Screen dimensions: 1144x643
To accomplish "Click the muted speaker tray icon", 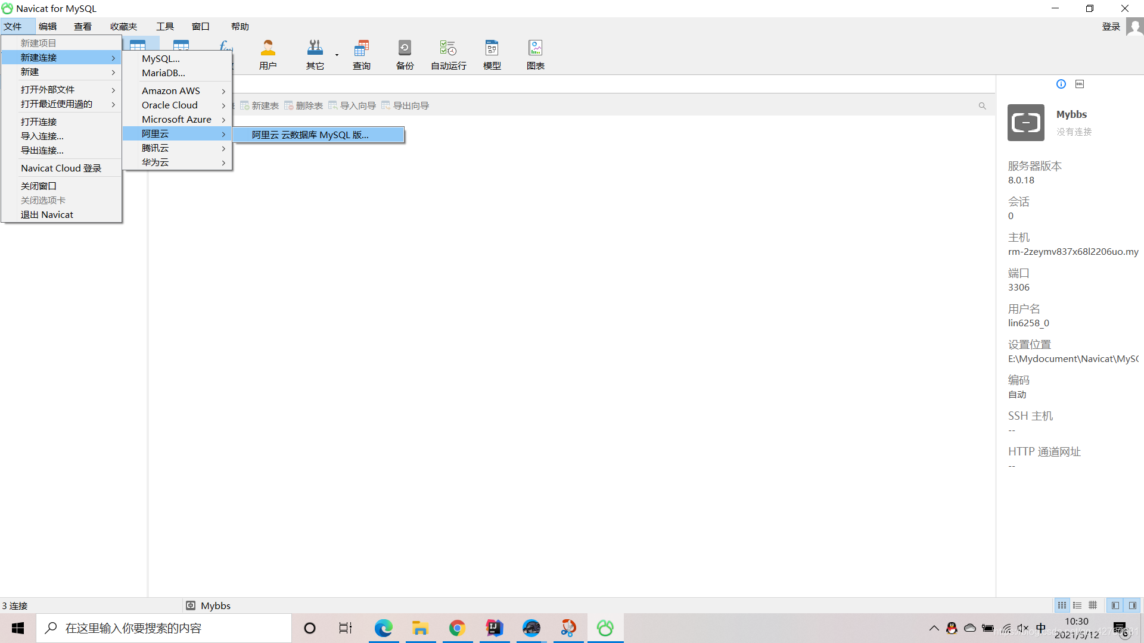I will click(x=1023, y=628).
